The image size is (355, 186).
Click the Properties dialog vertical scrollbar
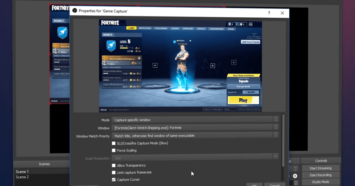point(283,140)
